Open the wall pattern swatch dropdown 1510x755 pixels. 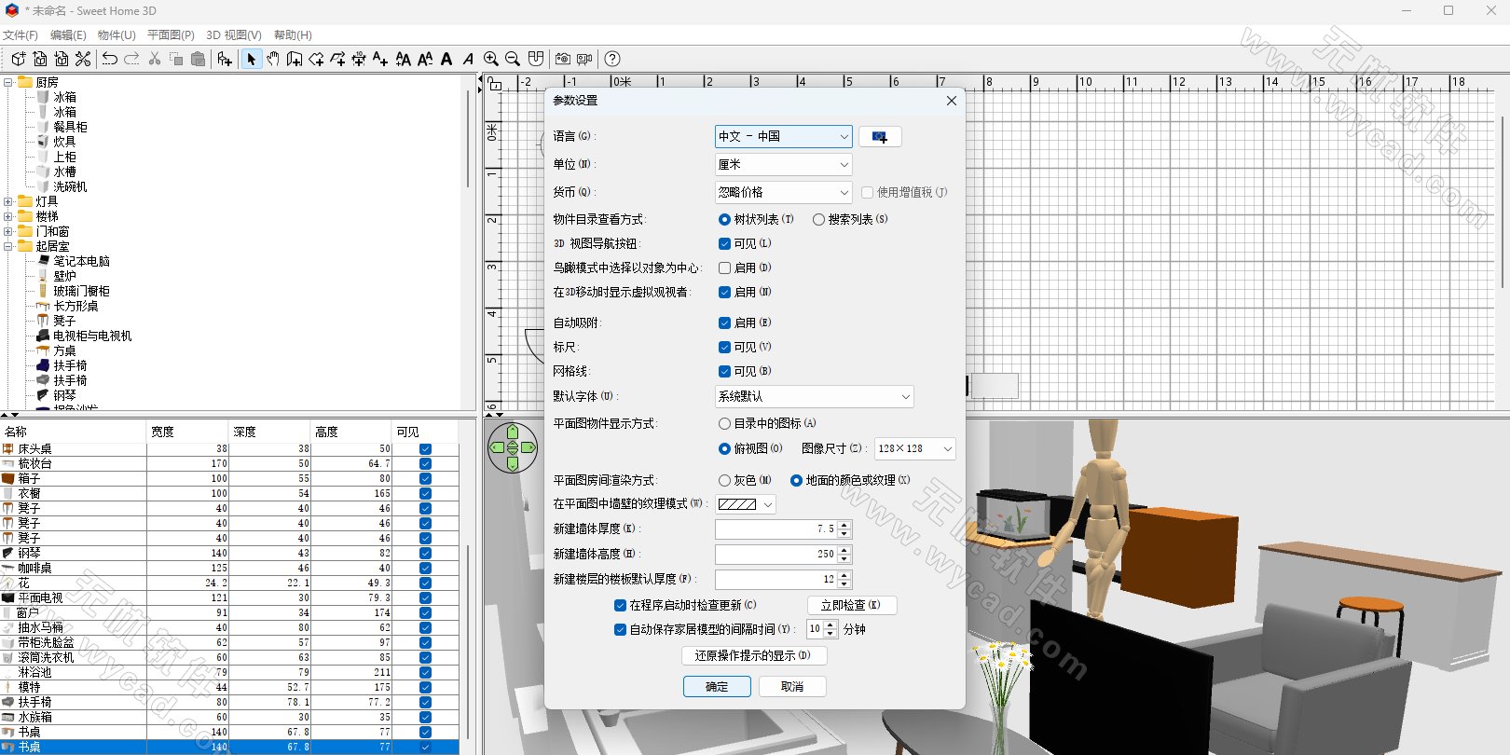746,504
